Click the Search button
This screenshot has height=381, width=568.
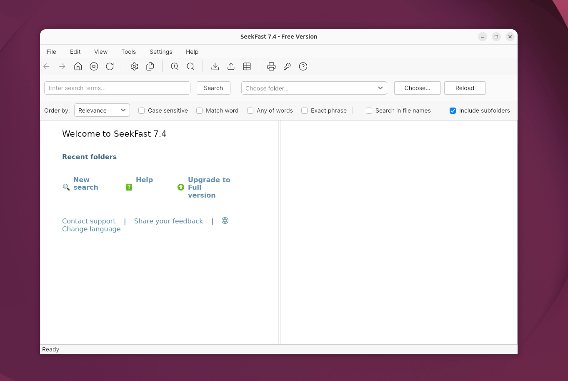[213, 88]
